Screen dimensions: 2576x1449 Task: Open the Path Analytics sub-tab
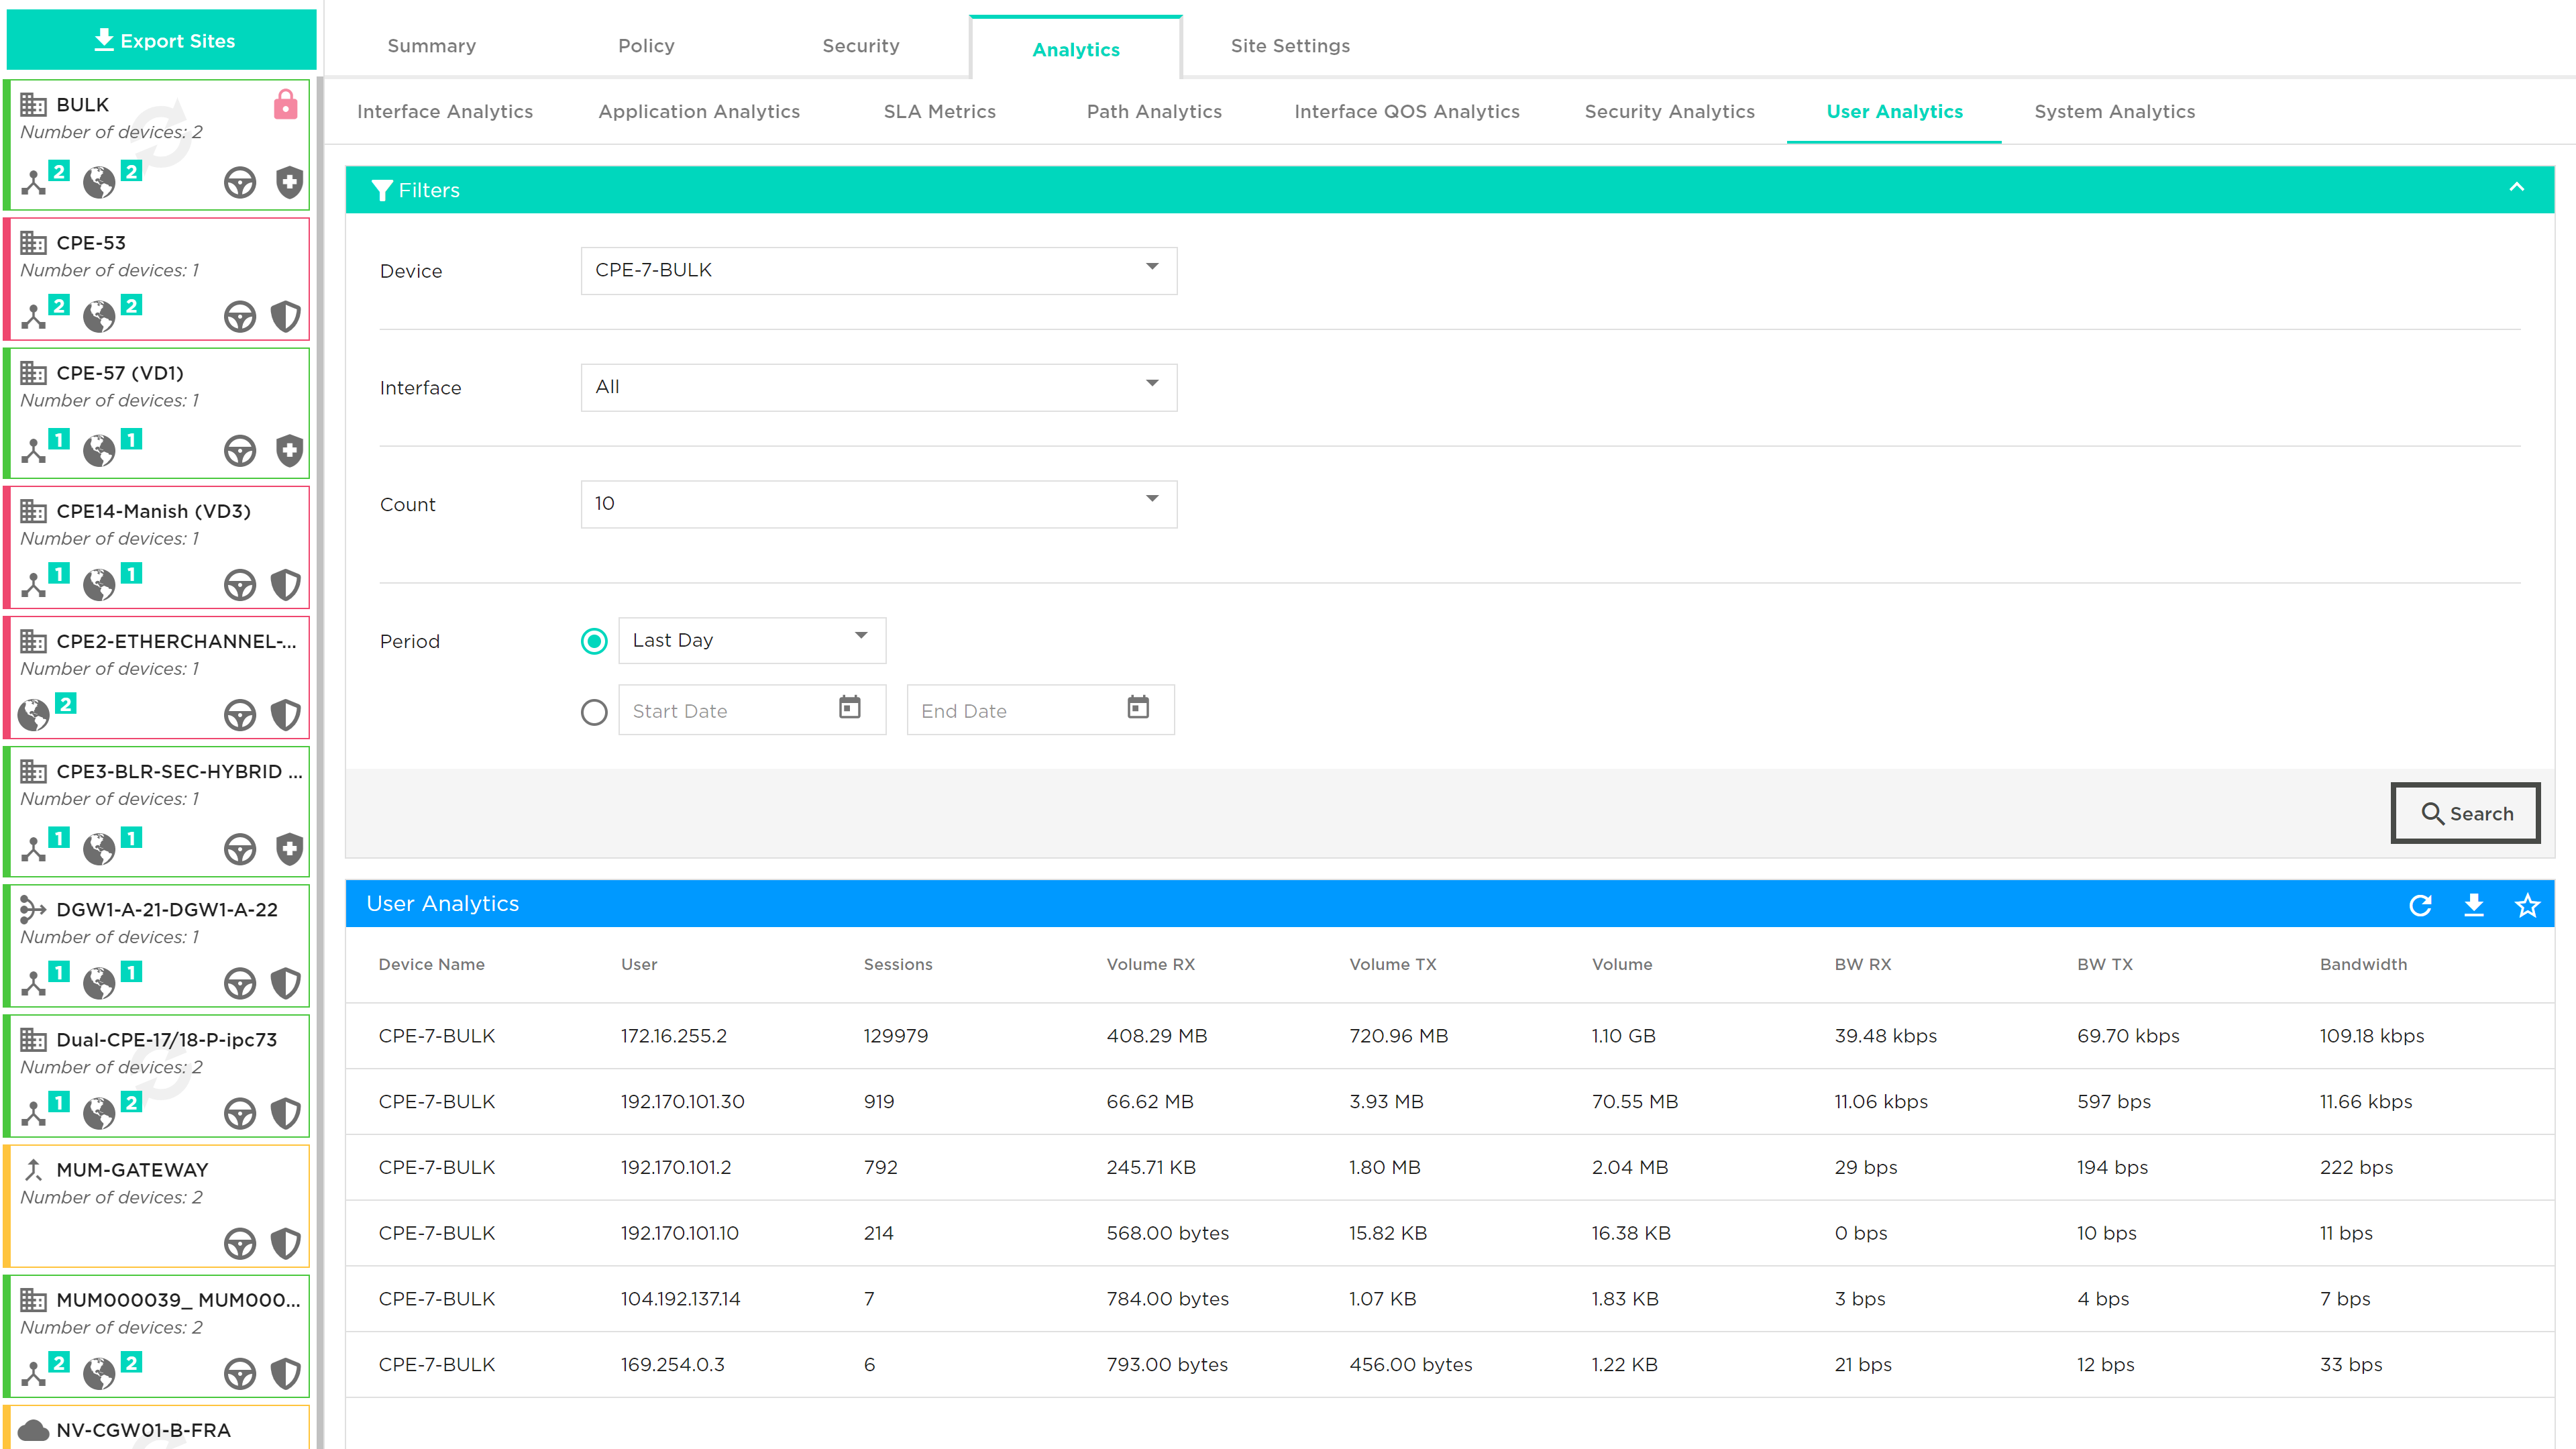tap(1154, 112)
